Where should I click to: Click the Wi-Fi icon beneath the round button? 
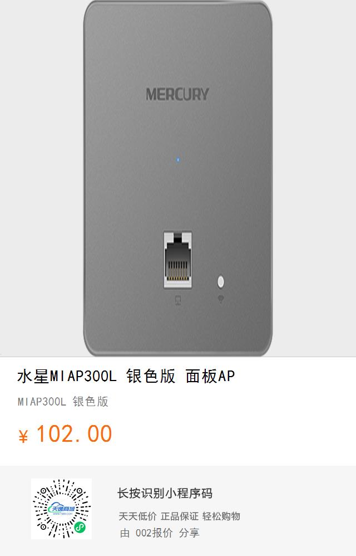tap(220, 300)
